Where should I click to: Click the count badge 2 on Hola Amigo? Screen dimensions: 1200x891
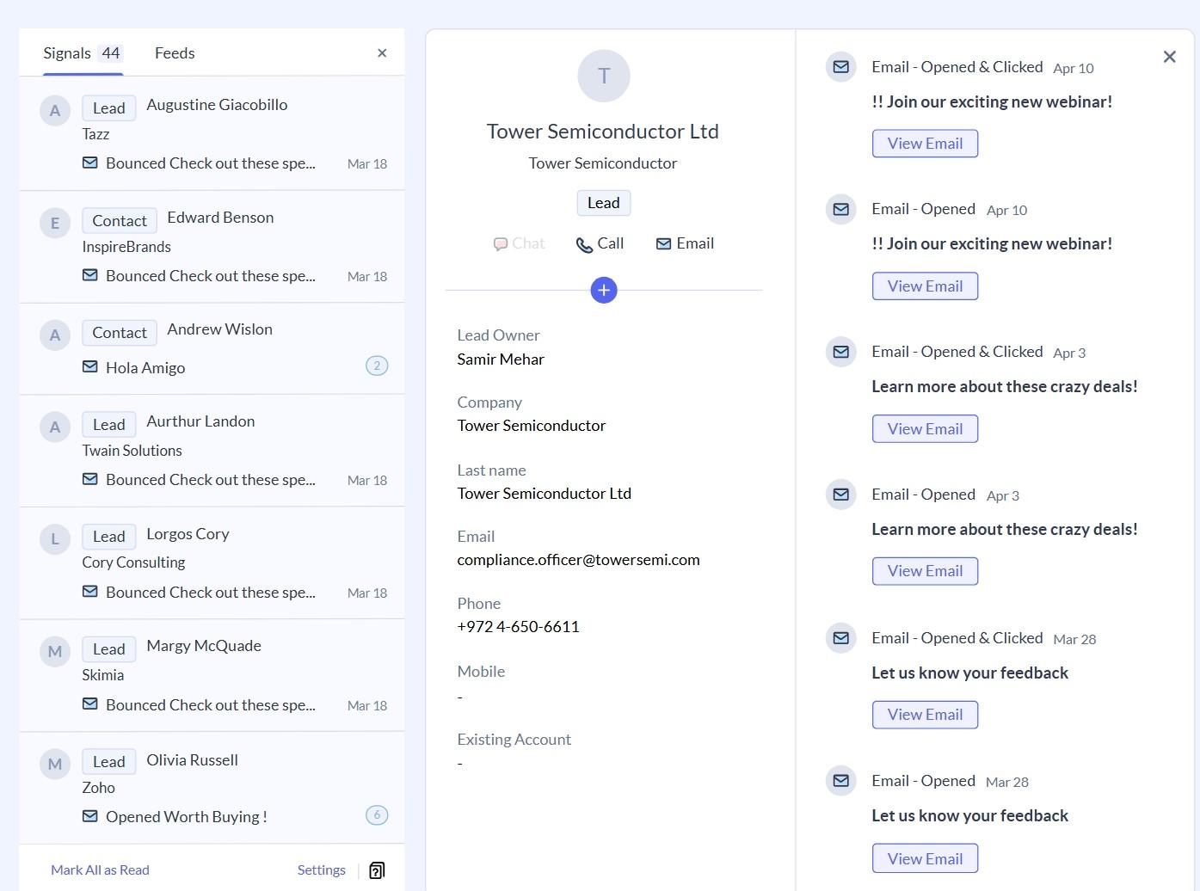[377, 366]
